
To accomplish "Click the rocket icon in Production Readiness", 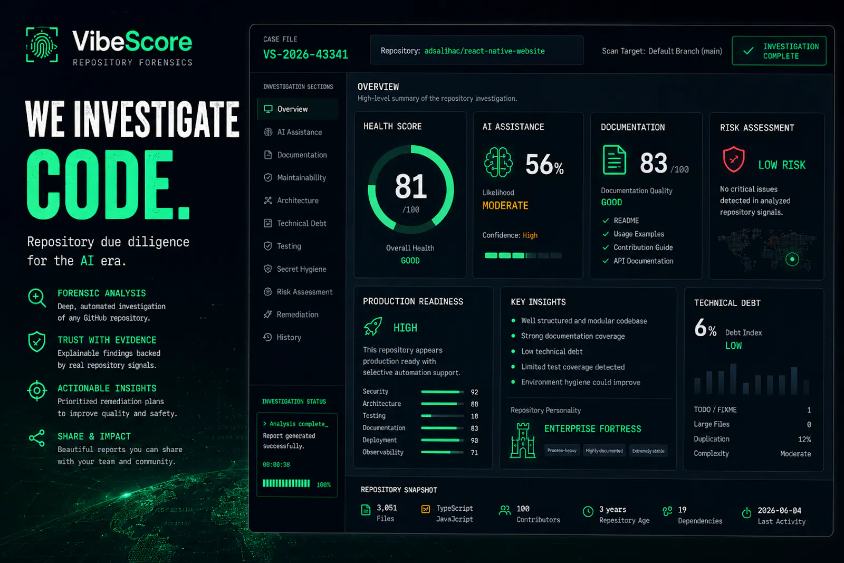I will [x=373, y=327].
